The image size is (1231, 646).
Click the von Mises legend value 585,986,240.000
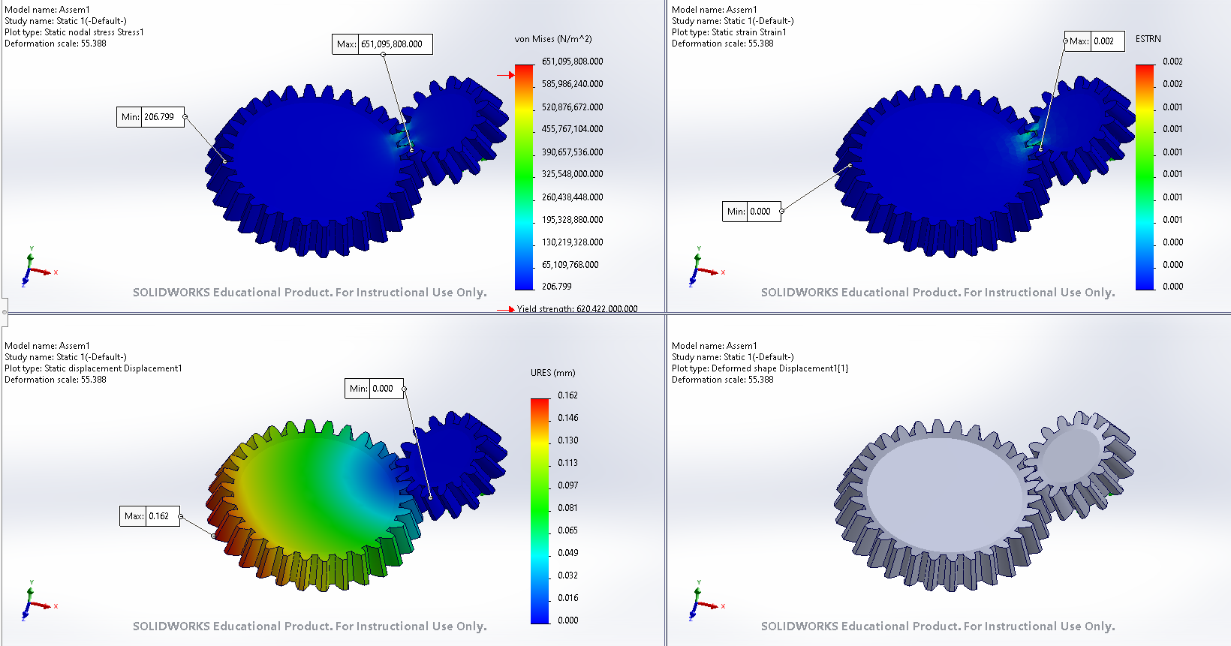(573, 84)
